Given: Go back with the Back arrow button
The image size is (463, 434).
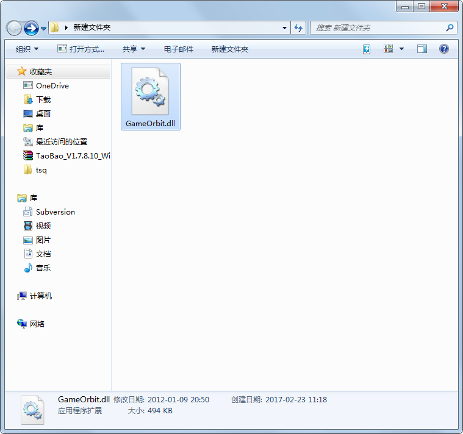Looking at the screenshot, I should pyautogui.click(x=14, y=28).
